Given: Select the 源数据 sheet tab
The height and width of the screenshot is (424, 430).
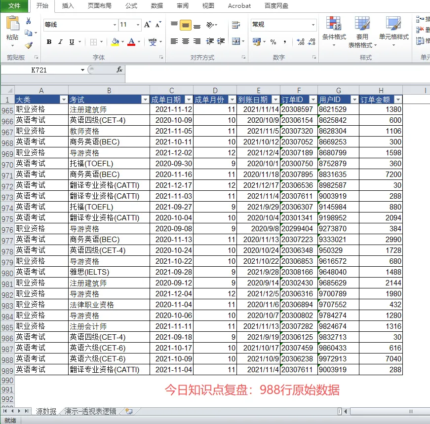Looking at the screenshot, I should (x=46, y=411).
